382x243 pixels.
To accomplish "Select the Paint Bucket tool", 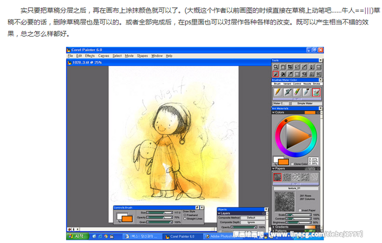I will pos(283,74).
